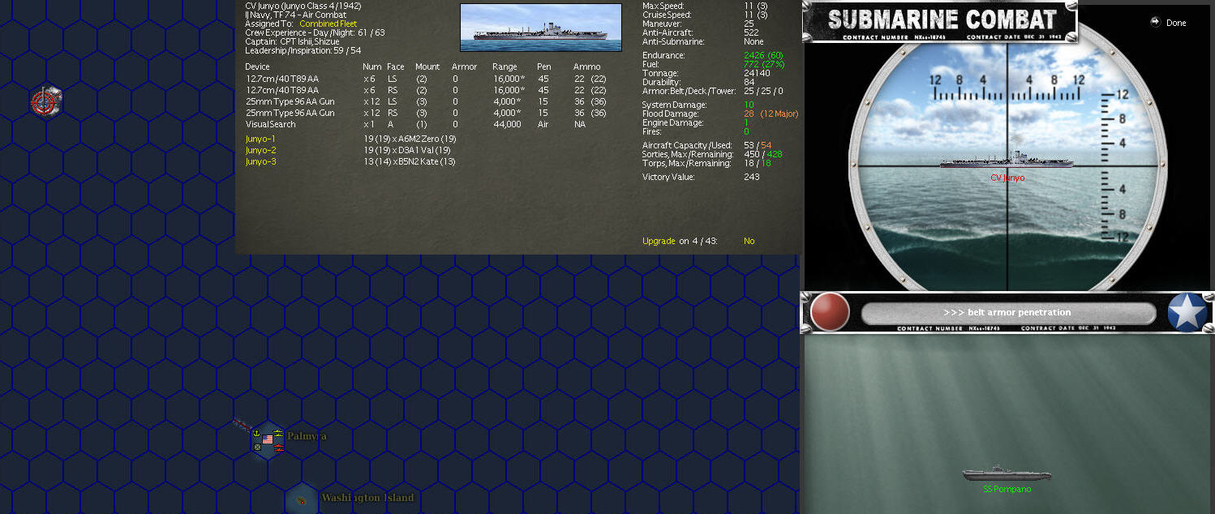Viewport: 1215px width, 514px height.
Task: Click the Tonnage value 24140
Action: tap(757, 73)
